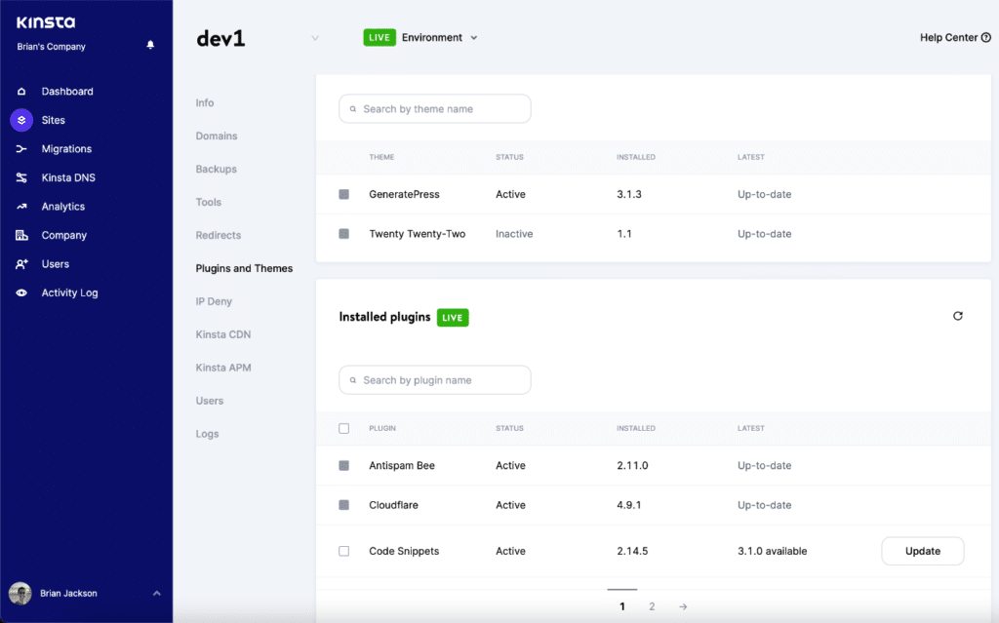
Task: Click the Code Snippets plugin name
Action: [404, 551]
